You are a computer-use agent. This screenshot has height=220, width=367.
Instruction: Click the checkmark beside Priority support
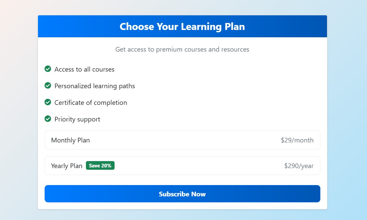click(x=48, y=118)
